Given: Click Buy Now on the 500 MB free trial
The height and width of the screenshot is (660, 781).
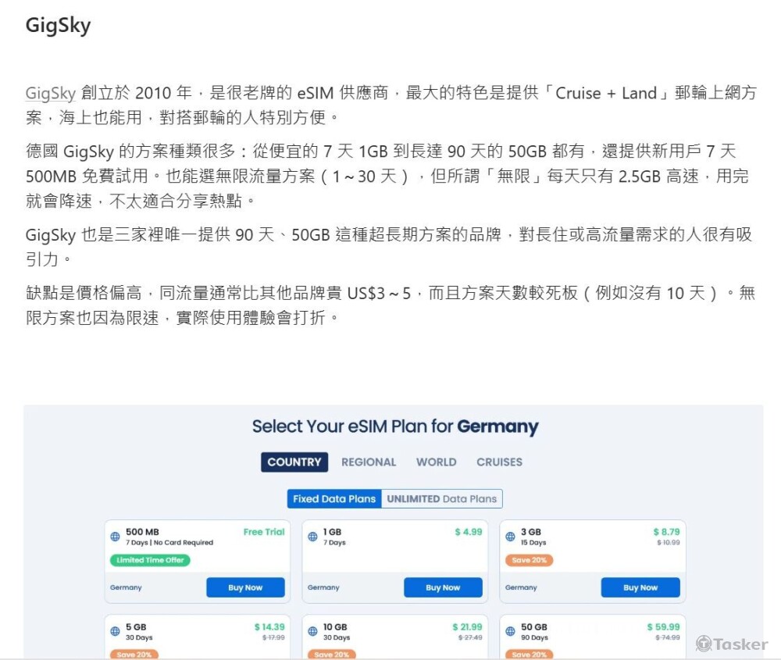Looking at the screenshot, I should (x=245, y=587).
